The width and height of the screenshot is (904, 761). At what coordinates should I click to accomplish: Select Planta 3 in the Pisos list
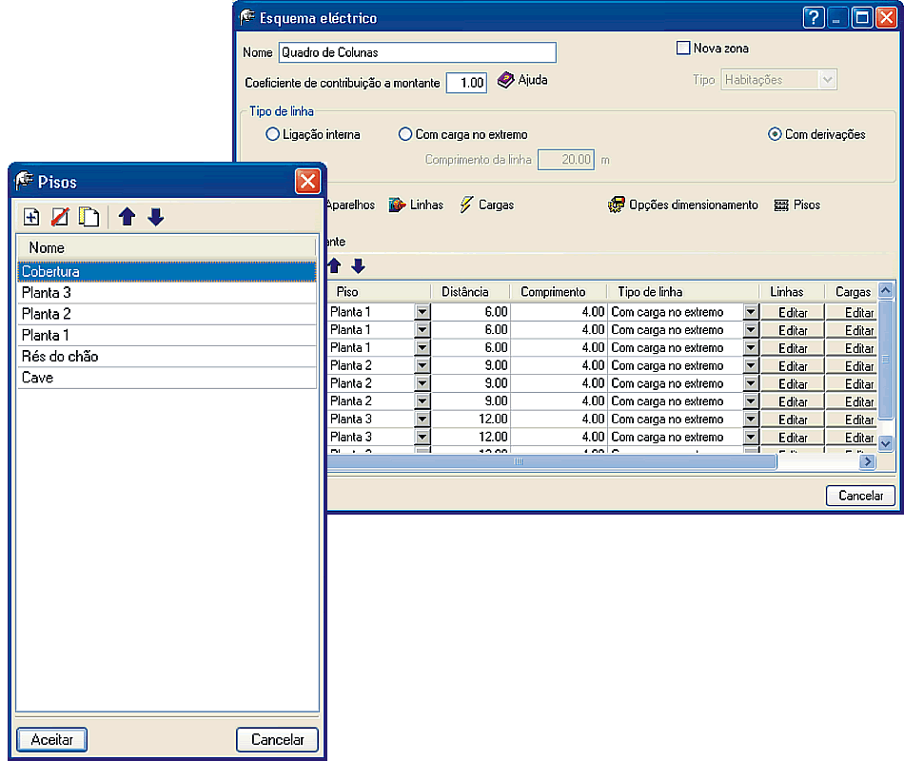tap(167, 293)
